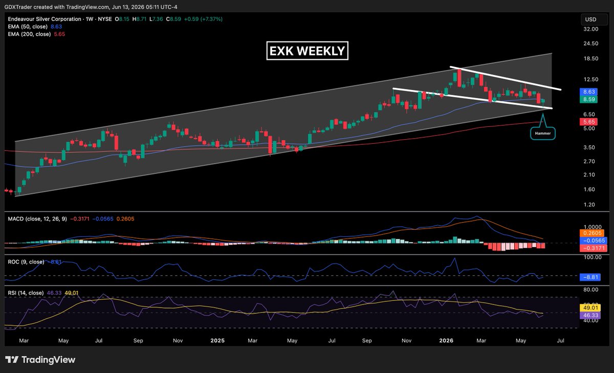Image resolution: width=614 pixels, height=373 pixels.
Task: Click the 2025 label on time axis
Action: [217, 340]
